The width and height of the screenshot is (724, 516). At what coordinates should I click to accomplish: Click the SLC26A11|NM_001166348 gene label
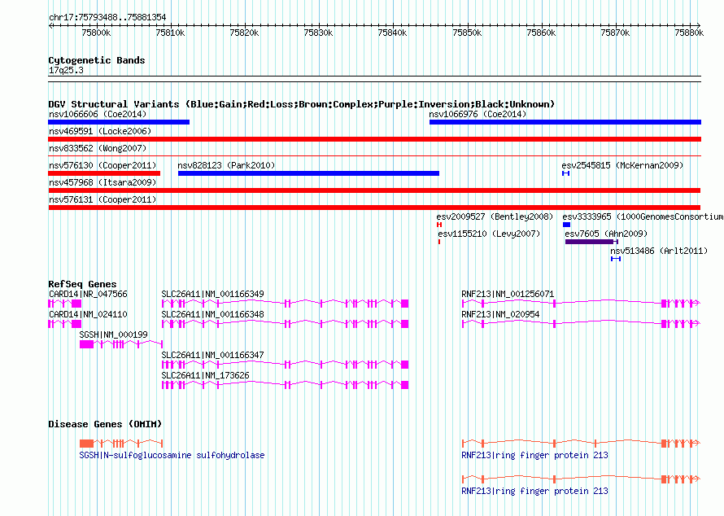click(x=212, y=314)
